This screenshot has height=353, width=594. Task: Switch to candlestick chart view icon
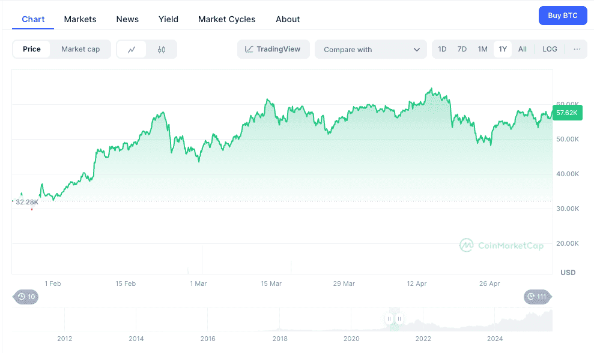[162, 50]
